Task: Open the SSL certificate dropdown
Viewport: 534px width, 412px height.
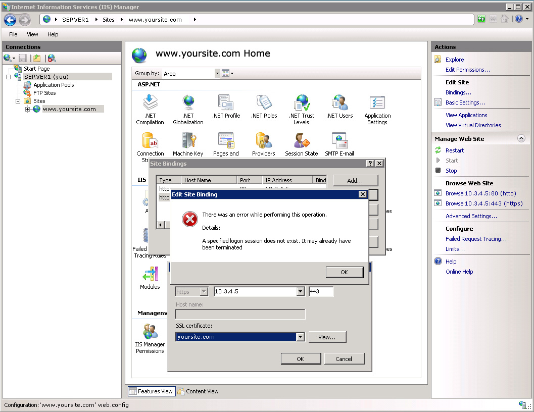Action: coord(300,337)
